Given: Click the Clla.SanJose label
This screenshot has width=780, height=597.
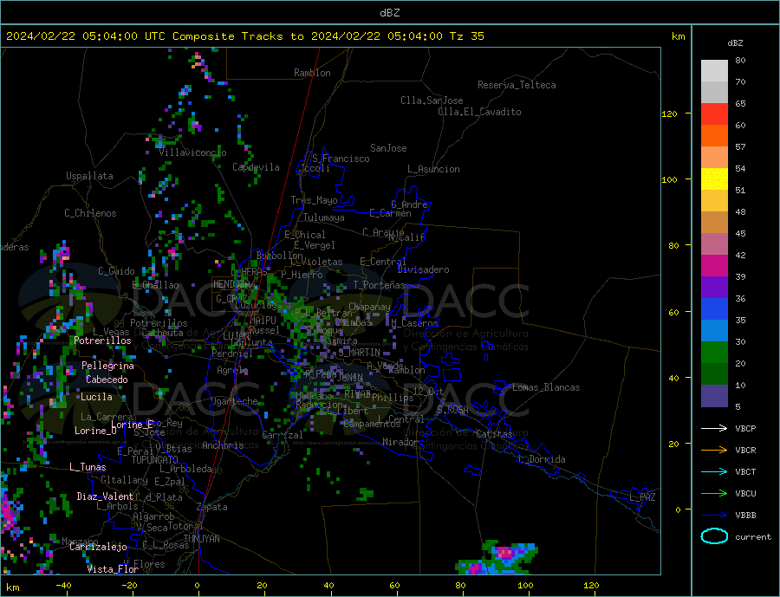Looking at the screenshot, I should (432, 101).
